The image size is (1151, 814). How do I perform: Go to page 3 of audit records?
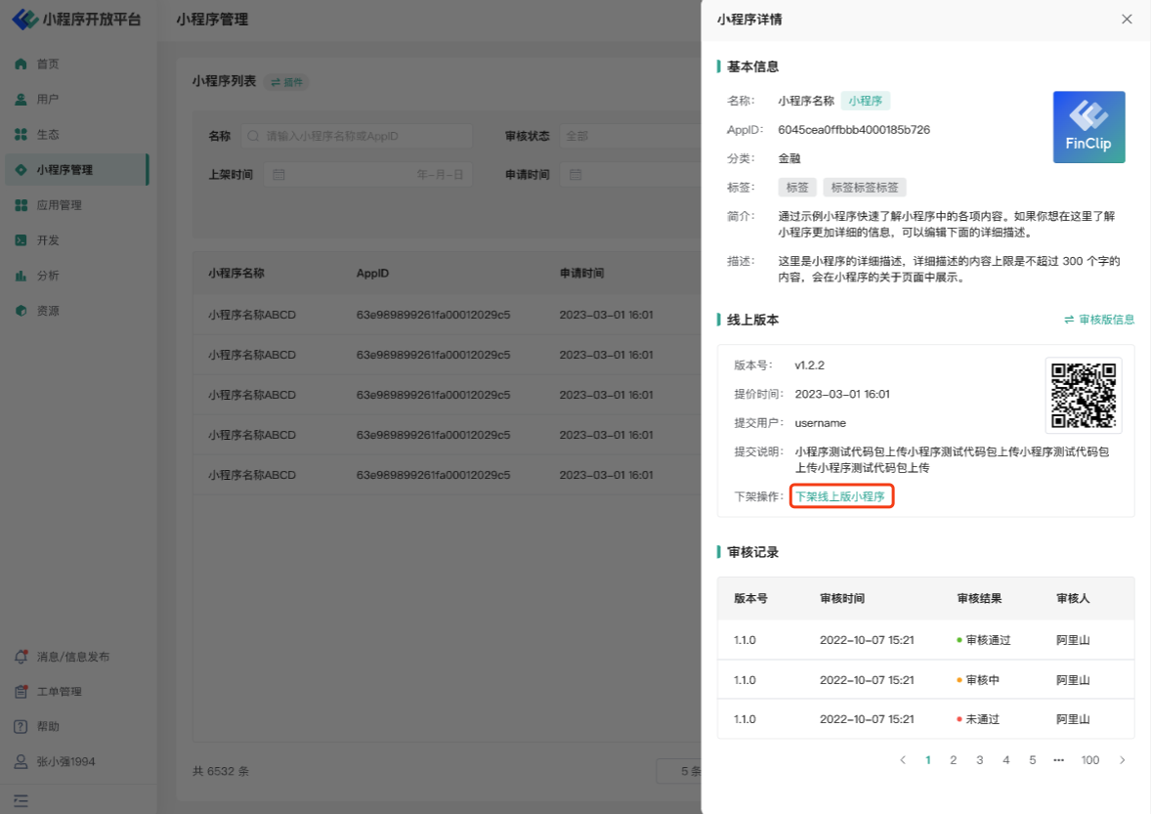(x=979, y=760)
